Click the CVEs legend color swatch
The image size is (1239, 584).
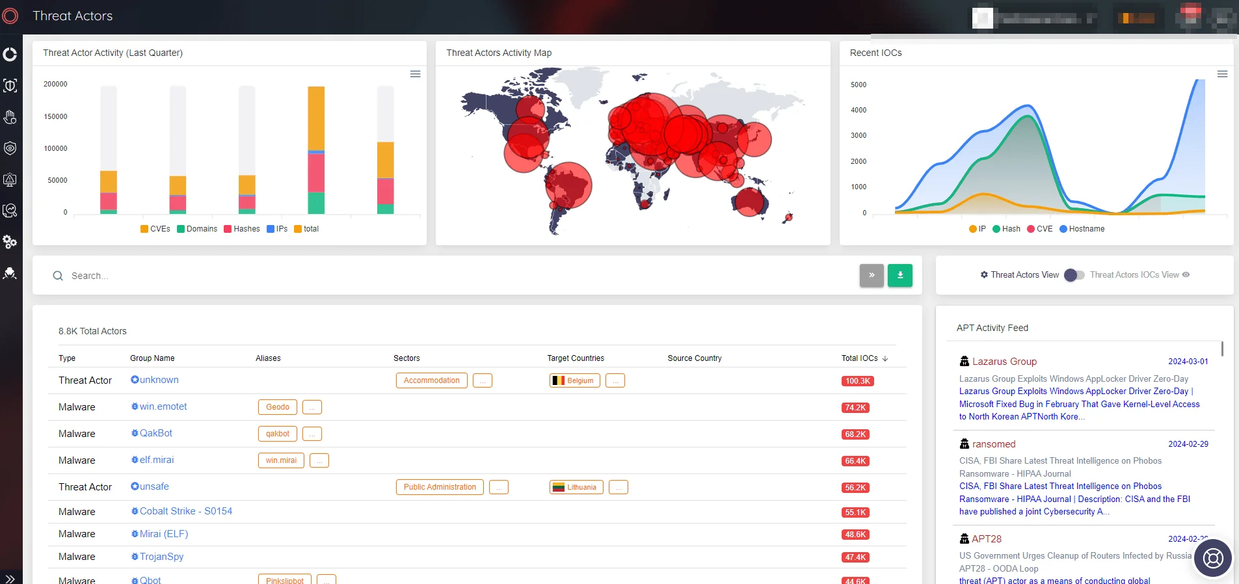pyautogui.click(x=144, y=229)
